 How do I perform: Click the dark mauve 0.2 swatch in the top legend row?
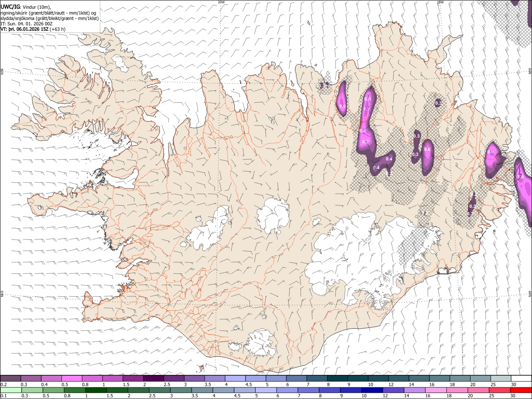tap(10, 379)
